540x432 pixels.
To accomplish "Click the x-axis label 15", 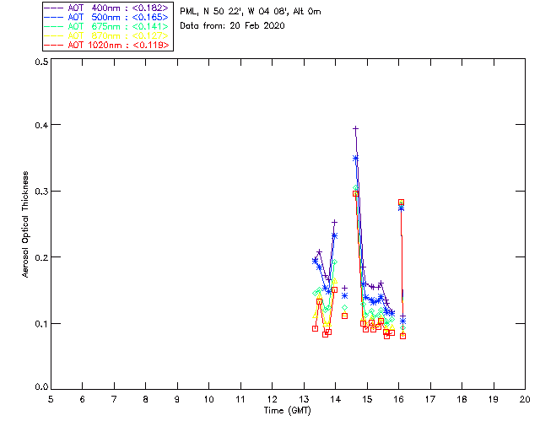I will pyautogui.click(x=367, y=400).
